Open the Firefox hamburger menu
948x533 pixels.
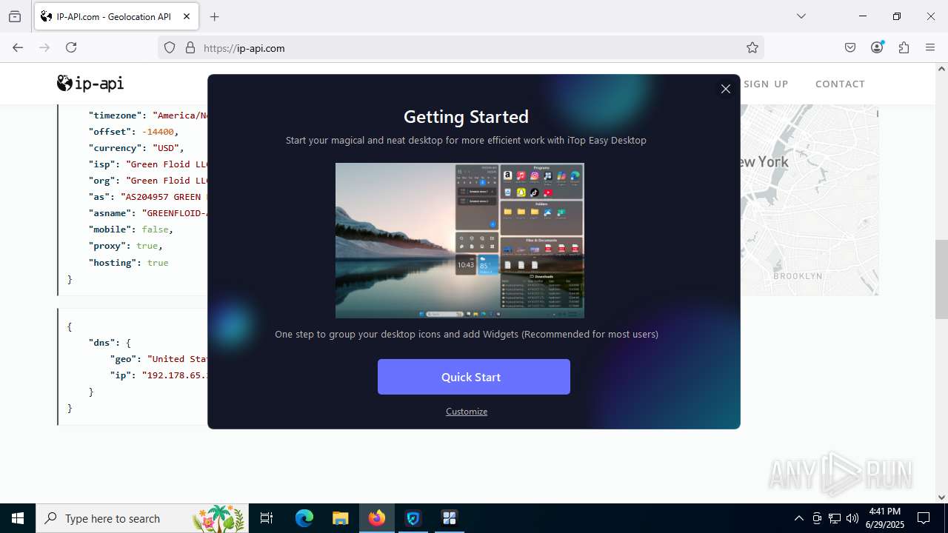pyautogui.click(x=930, y=47)
